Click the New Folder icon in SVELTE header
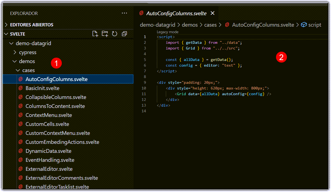The height and width of the screenshot is (192, 331). (105, 34)
